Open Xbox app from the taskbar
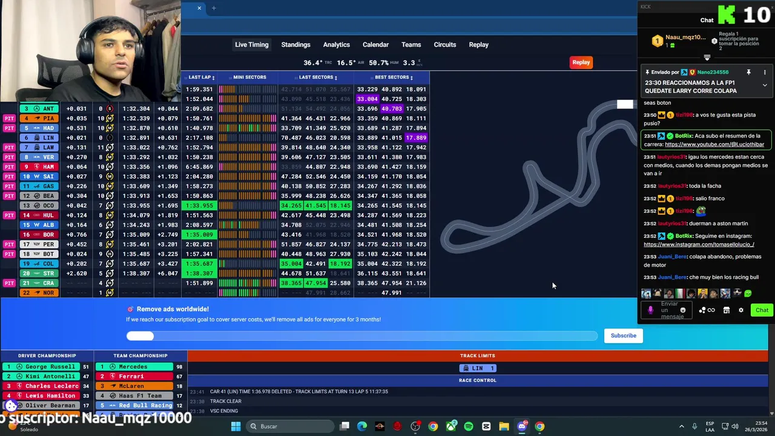 (x=451, y=426)
